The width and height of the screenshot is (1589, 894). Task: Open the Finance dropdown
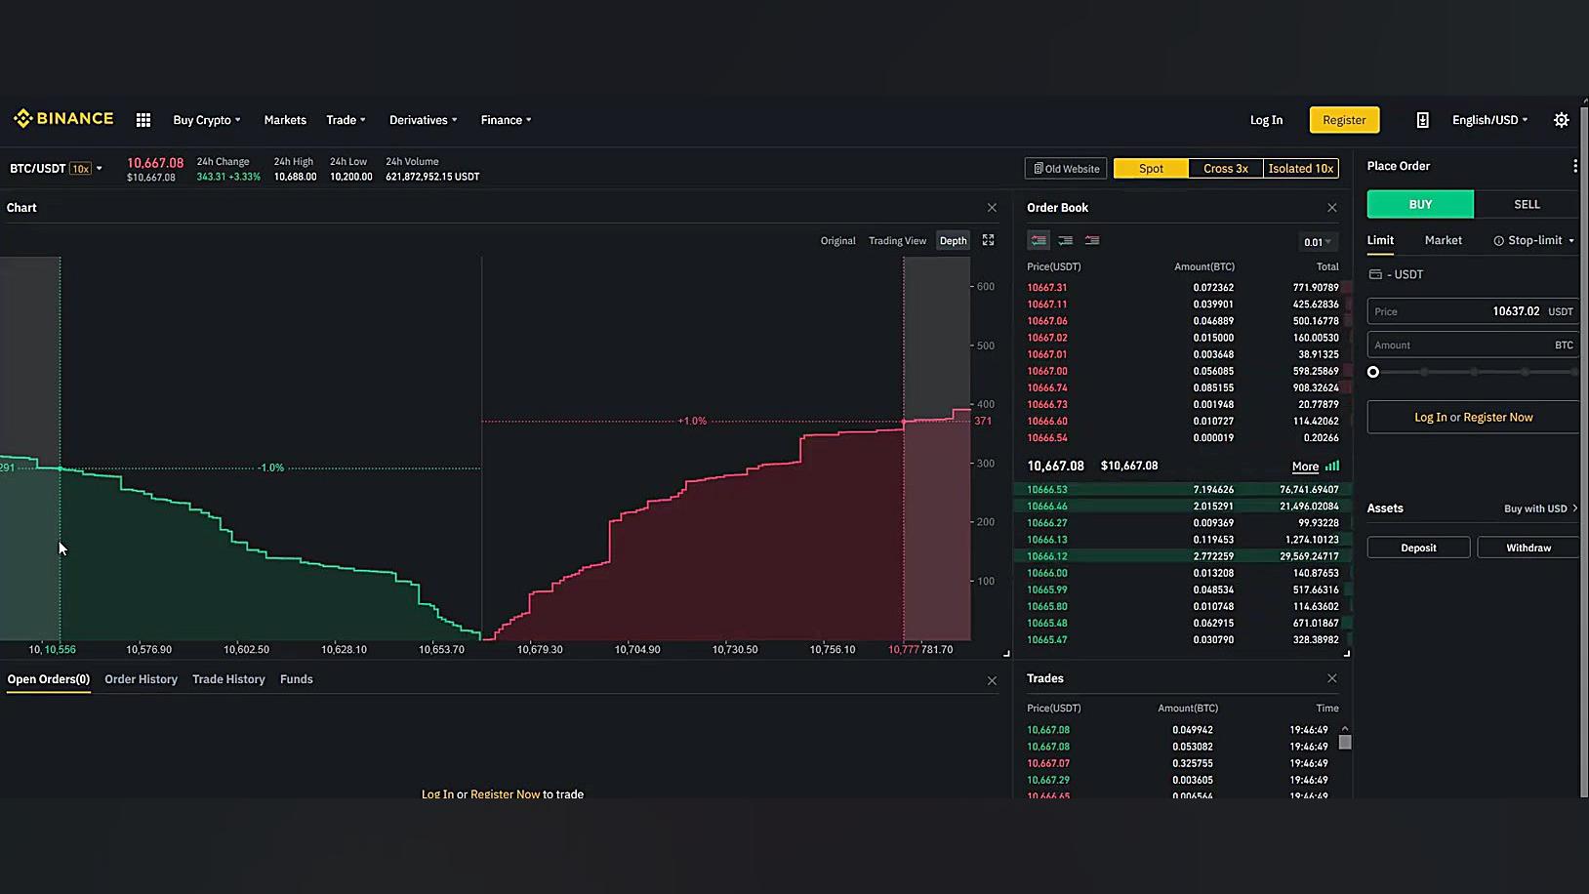[x=507, y=120]
